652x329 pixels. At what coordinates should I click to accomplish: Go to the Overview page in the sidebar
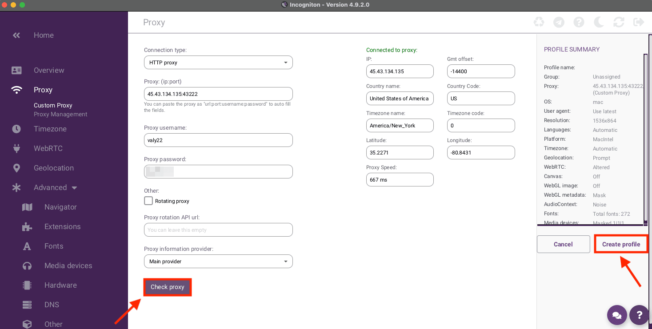tap(49, 70)
